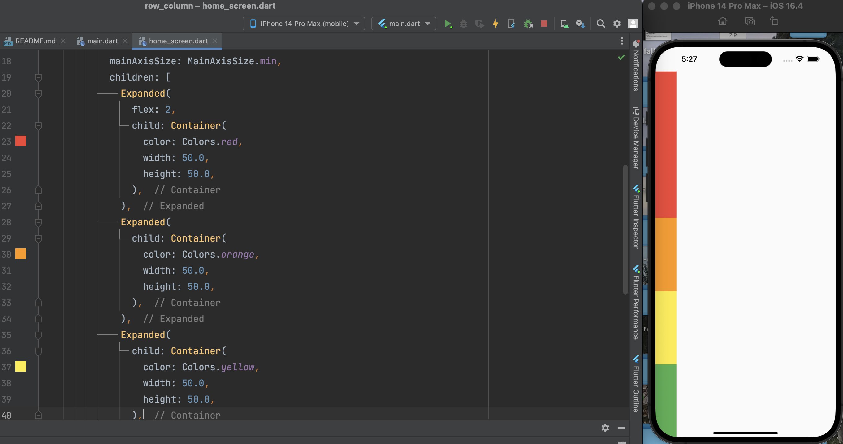Click the green Run button
The width and height of the screenshot is (843, 444).
[x=448, y=24]
